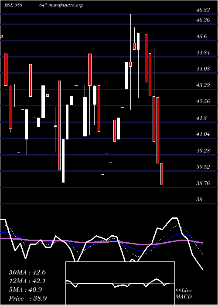Image resolution: width=218 pixels, height=305 pixels.
Task: Click the 38 price axis label
Action: point(200,200)
